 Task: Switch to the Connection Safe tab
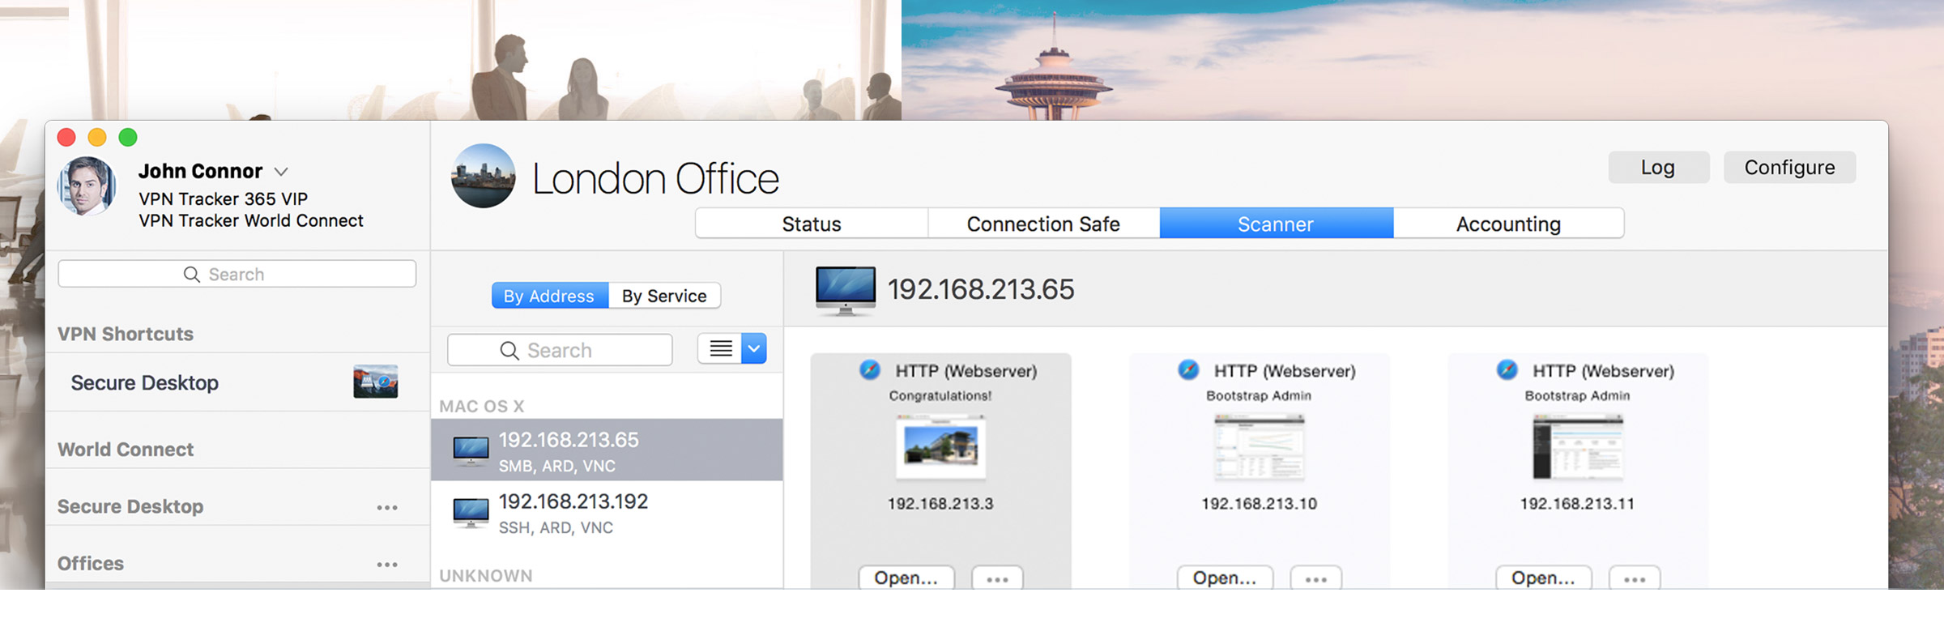[x=1043, y=224]
